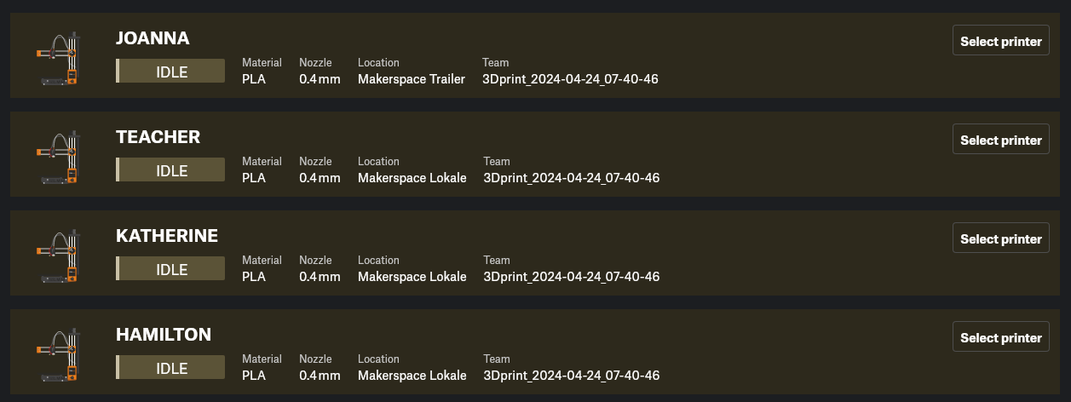Click KATHERINE's IDLE status badge
Image resolution: width=1071 pixels, height=402 pixels.
tap(171, 269)
